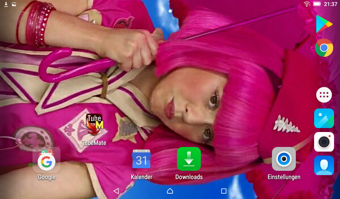Image resolution: width=340 pixels, height=199 pixels.
Task: Open the Contacts app
Action: 324,165
